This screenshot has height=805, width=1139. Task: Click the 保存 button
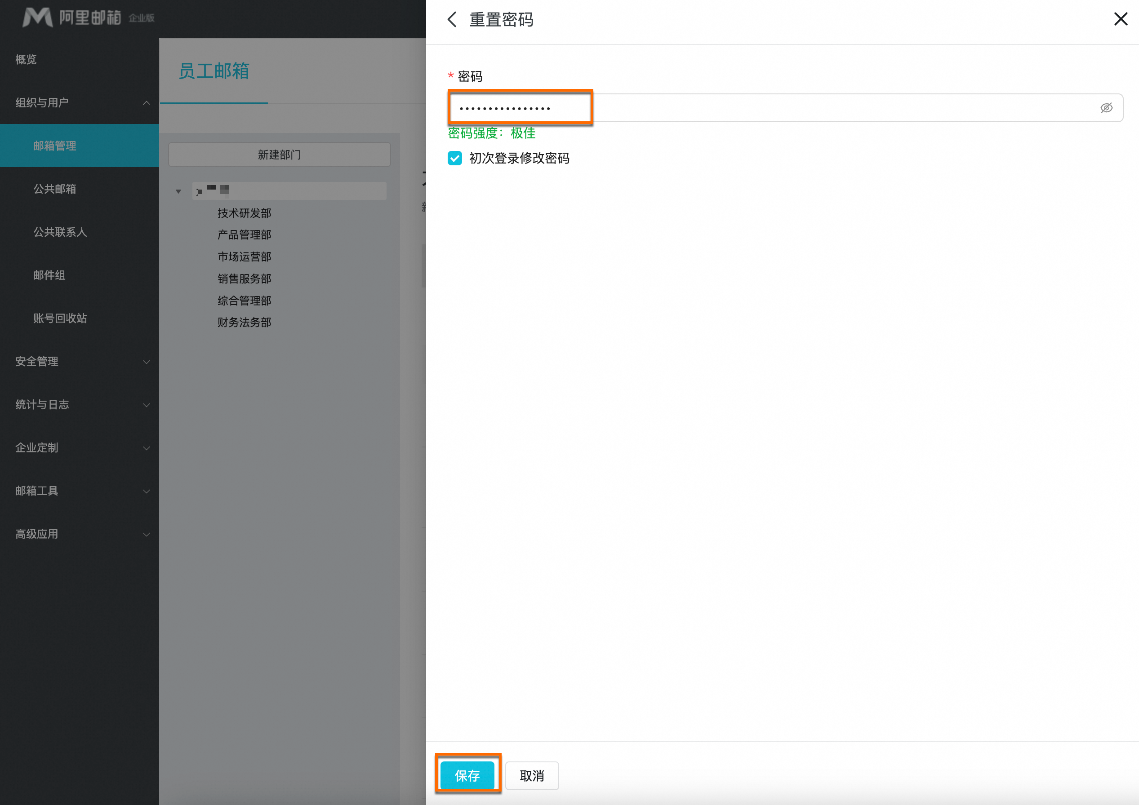[467, 775]
